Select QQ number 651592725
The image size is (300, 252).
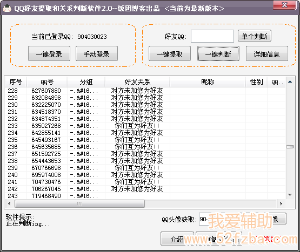pos(46,154)
